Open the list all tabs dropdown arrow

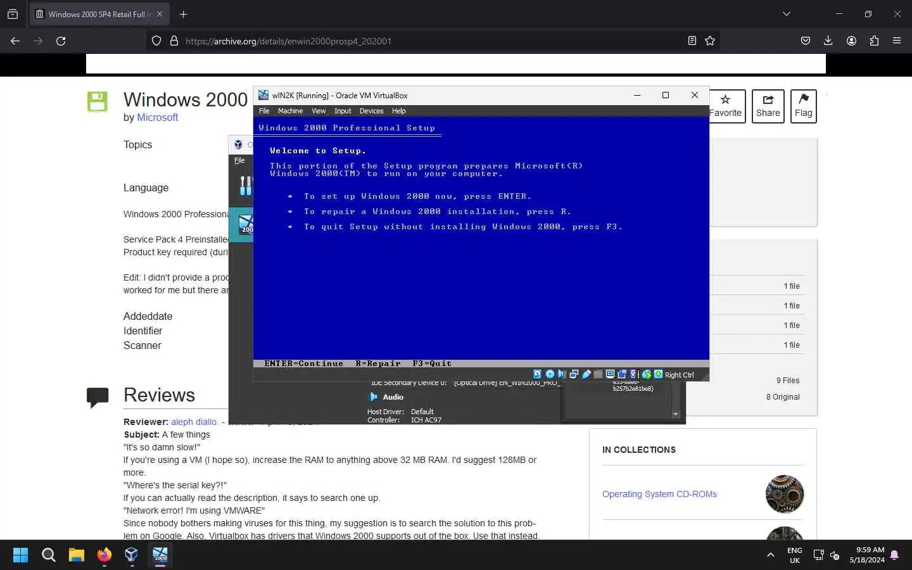pos(787,14)
